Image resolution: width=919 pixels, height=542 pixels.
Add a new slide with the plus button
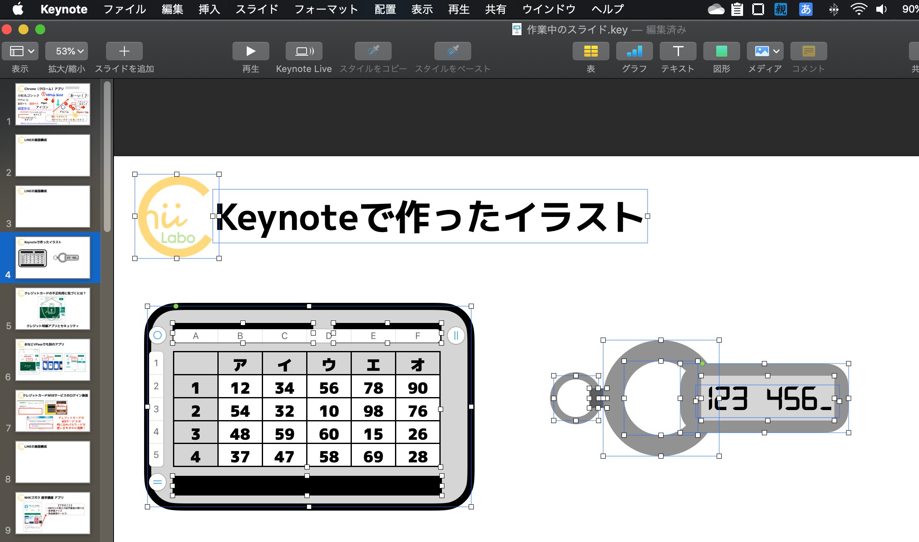pos(124,51)
